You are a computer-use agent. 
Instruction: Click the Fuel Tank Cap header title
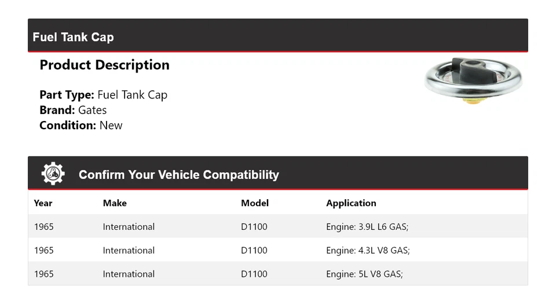[x=73, y=37]
